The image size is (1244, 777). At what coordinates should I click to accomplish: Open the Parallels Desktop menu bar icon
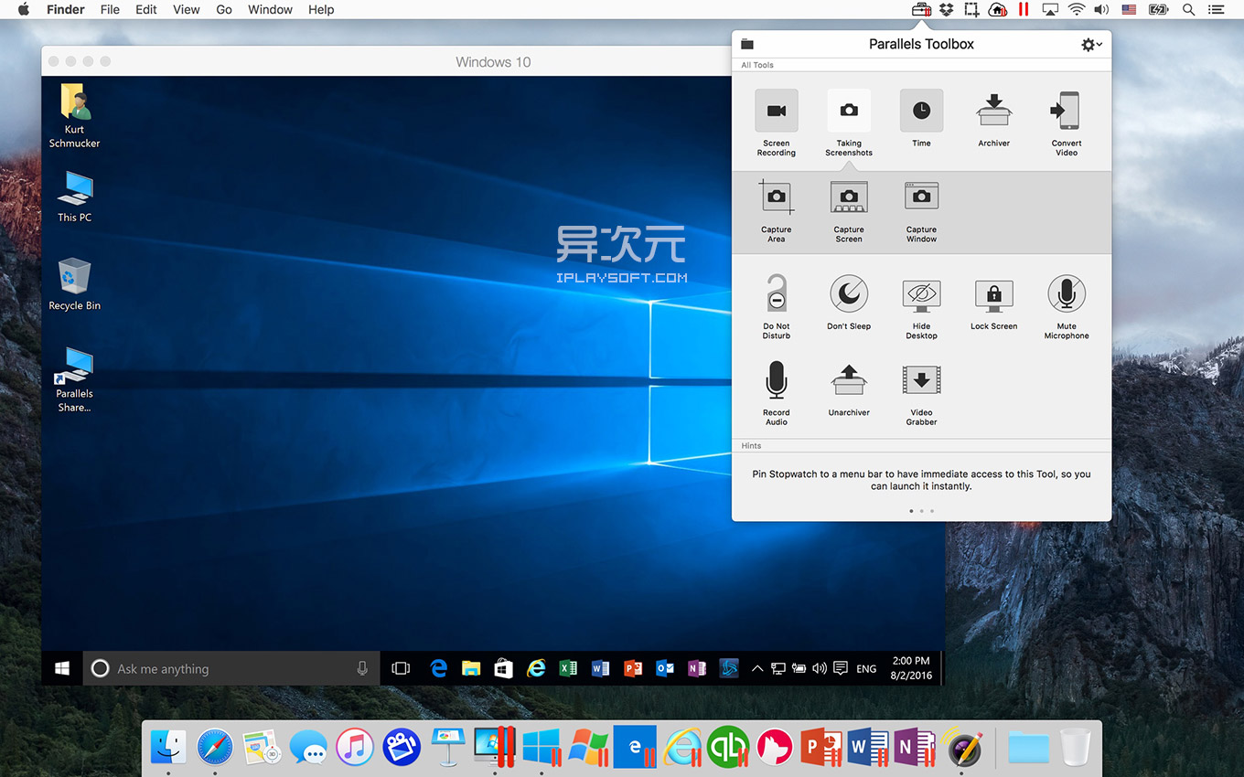click(1024, 10)
